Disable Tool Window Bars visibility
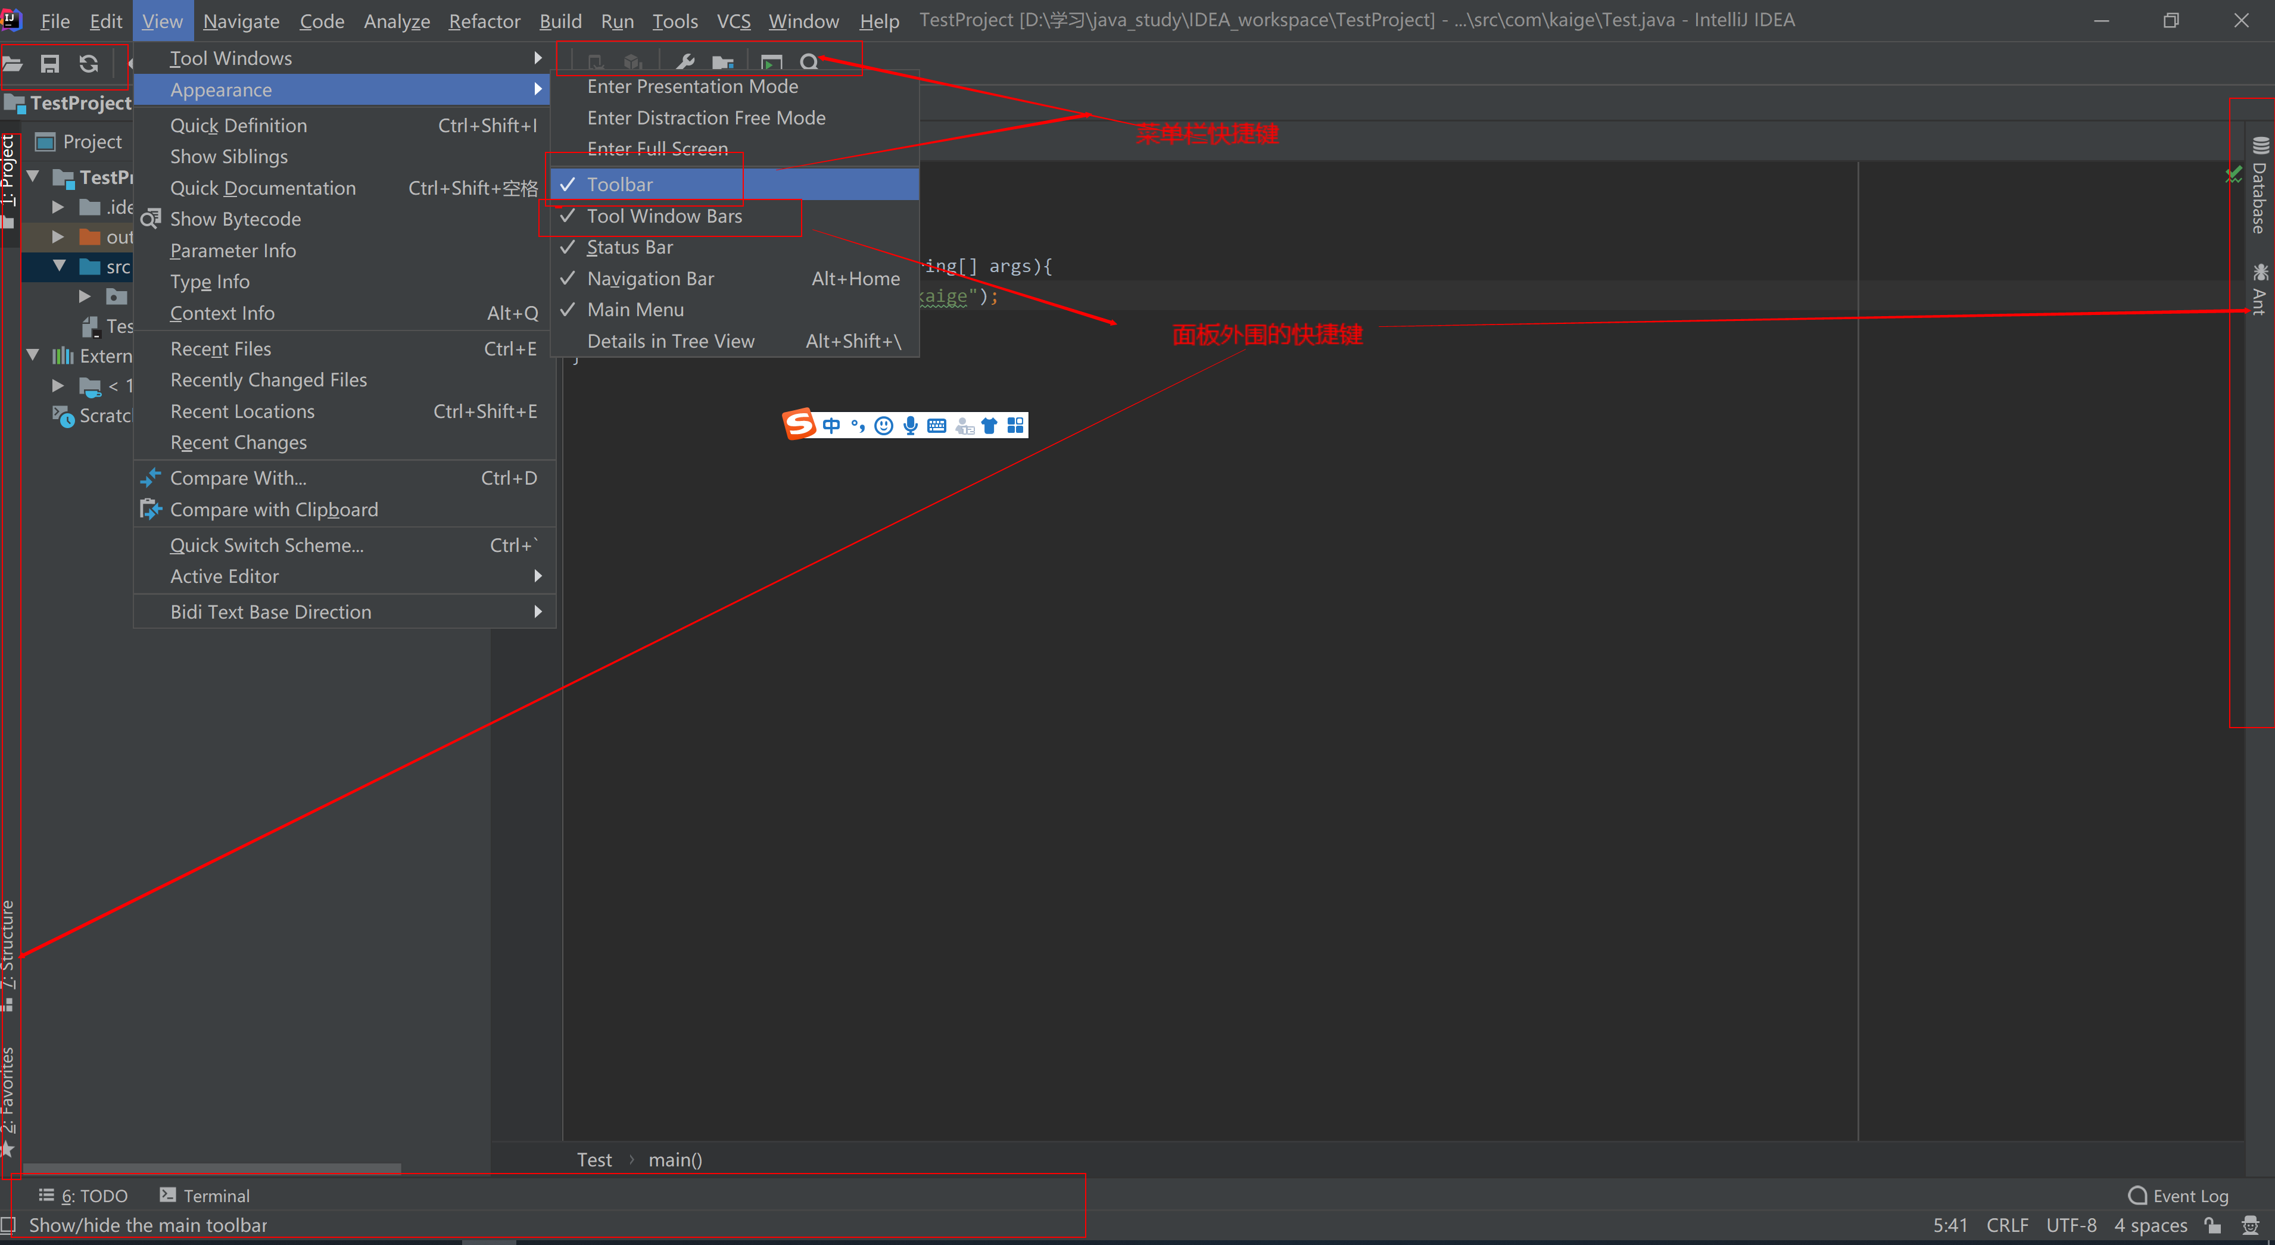The image size is (2275, 1245). [x=664, y=216]
